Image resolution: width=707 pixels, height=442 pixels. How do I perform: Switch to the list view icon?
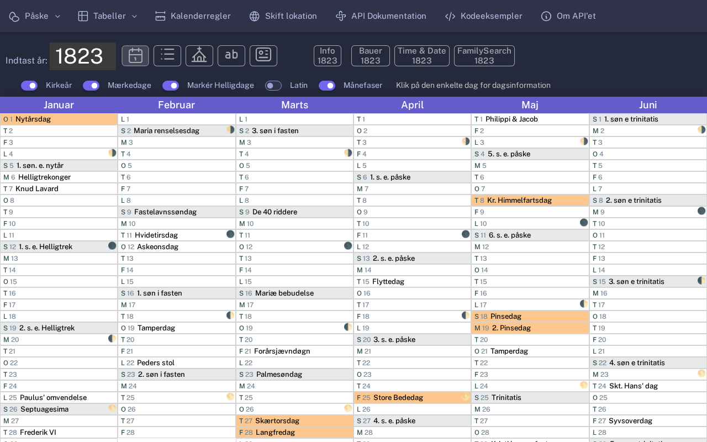coord(167,56)
